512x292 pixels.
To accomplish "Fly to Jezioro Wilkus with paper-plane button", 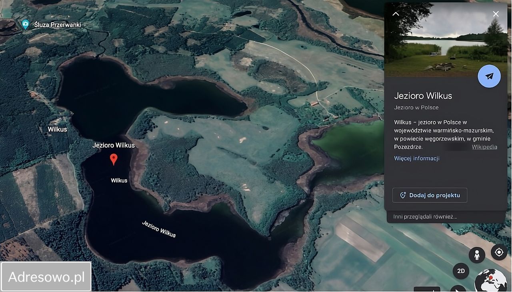I will pyautogui.click(x=489, y=76).
